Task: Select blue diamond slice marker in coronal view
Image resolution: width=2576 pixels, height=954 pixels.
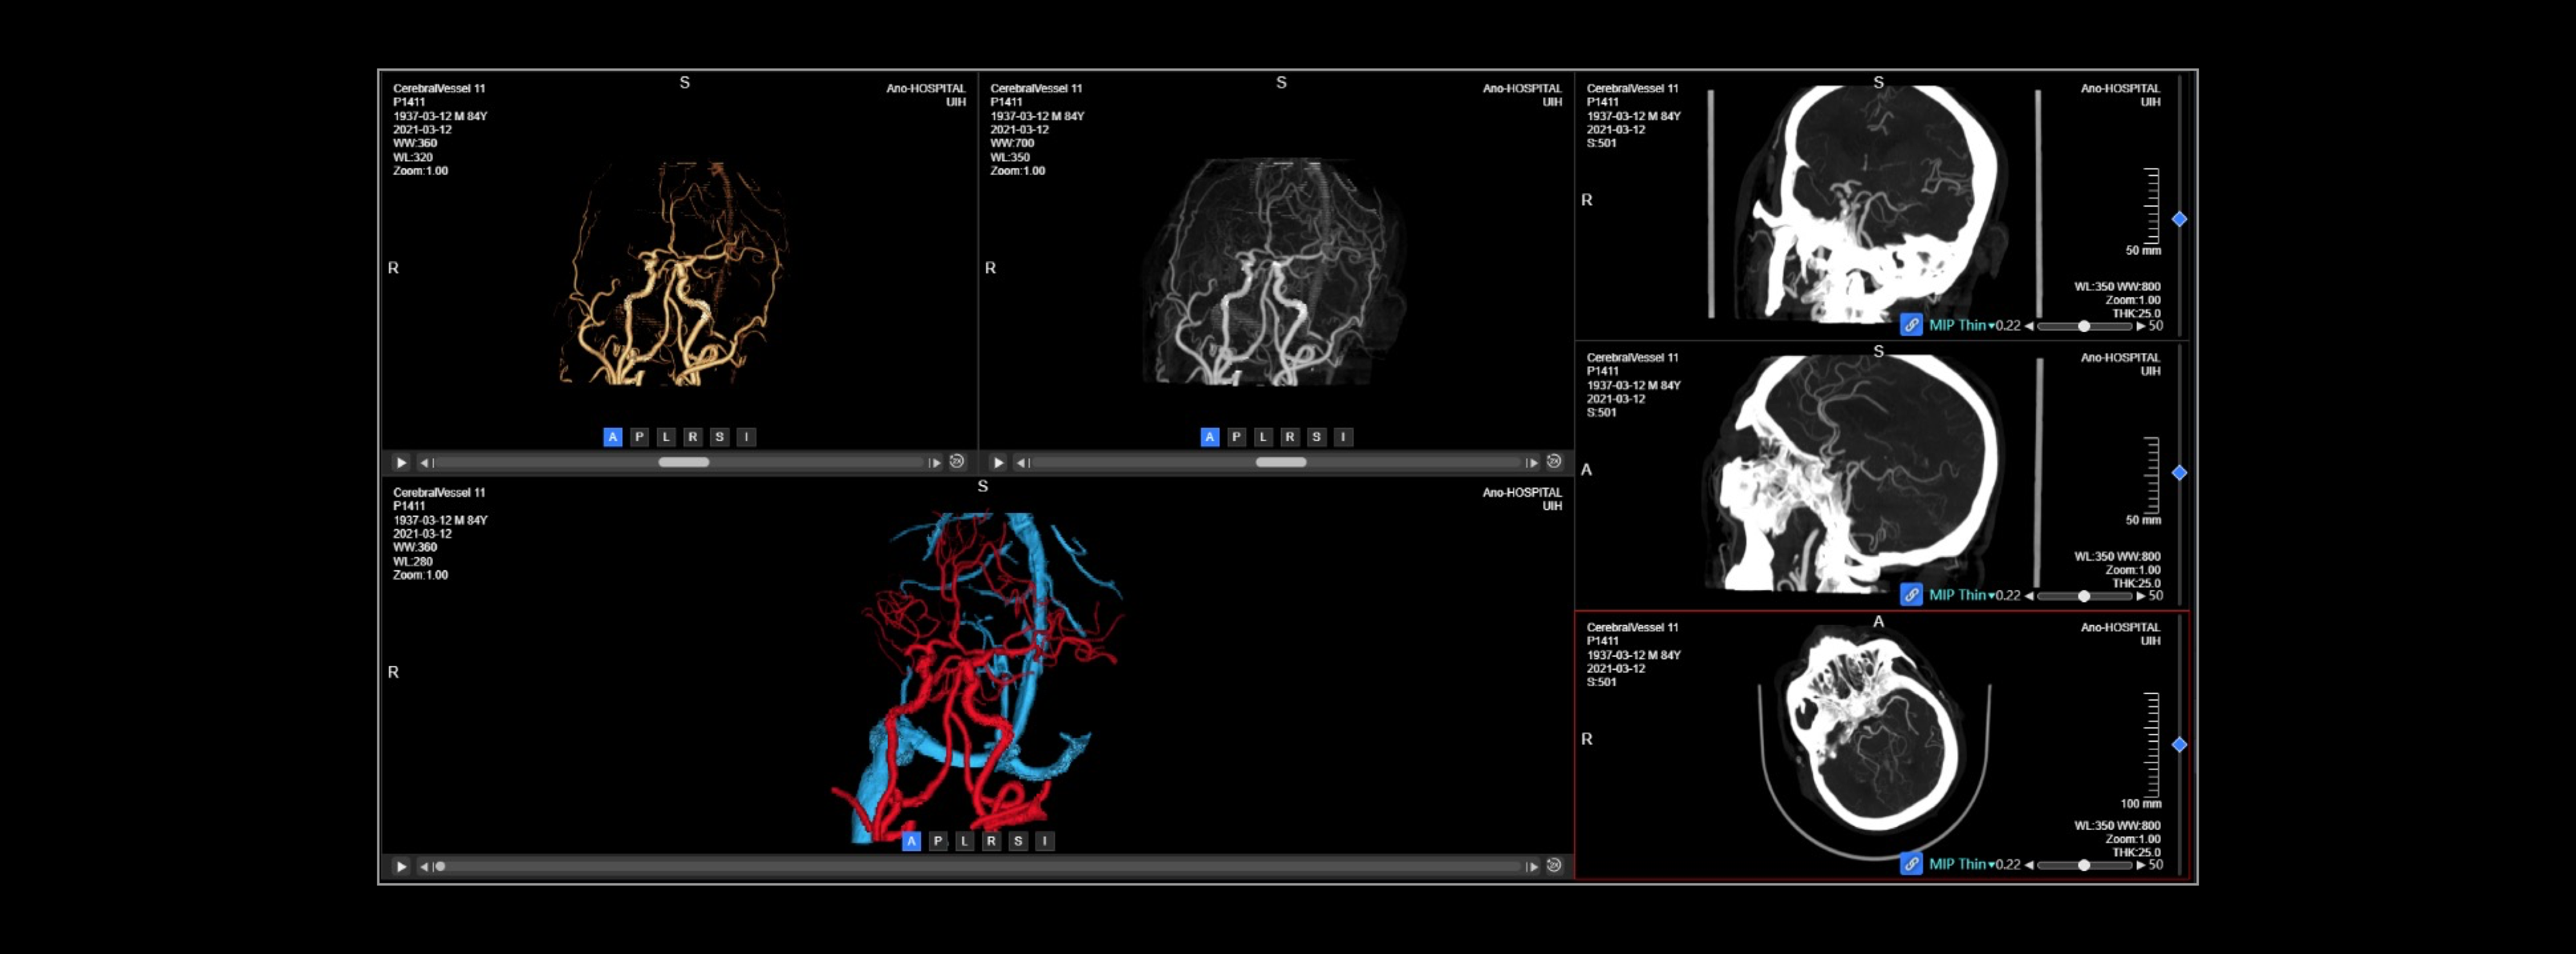Action: [x=2179, y=219]
